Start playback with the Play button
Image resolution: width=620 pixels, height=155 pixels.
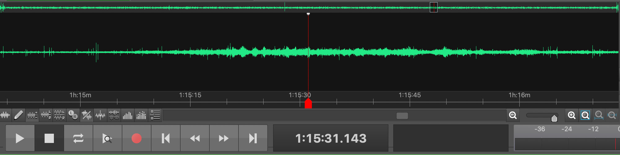pyautogui.click(x=20, y=138)
